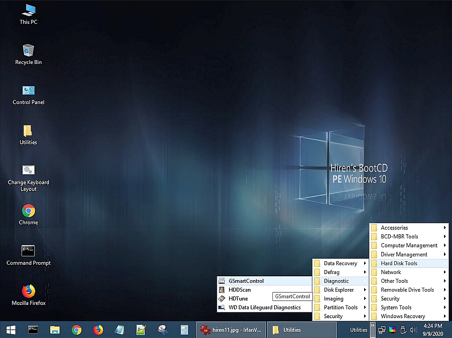The width and height of the screenshot is (452, 338).
Task: Launch Chrome from the desktop shortcut
Action: 28,215
